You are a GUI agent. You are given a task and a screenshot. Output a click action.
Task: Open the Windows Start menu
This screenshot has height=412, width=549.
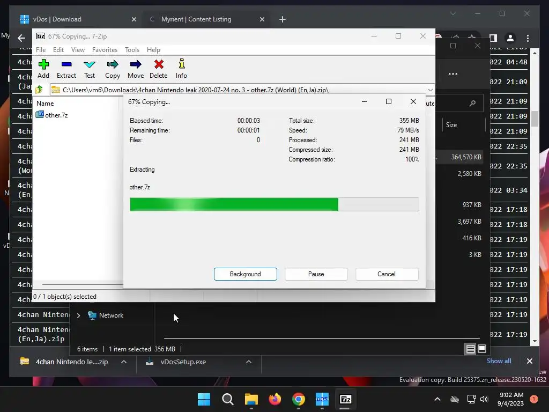[204, 399]
